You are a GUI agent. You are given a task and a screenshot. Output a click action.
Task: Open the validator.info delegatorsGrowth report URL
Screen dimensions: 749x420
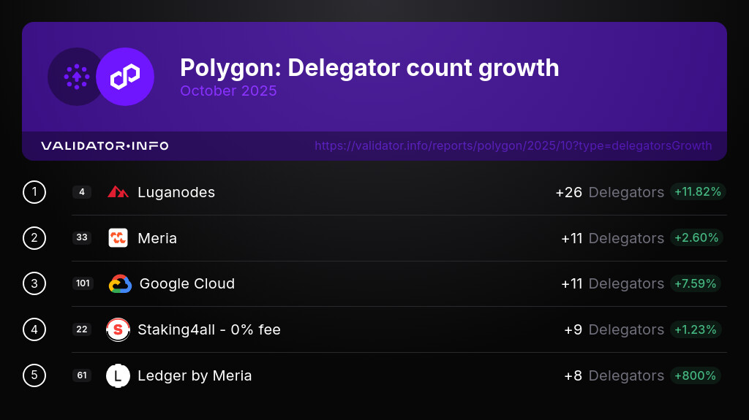click(x=513, y=146)
